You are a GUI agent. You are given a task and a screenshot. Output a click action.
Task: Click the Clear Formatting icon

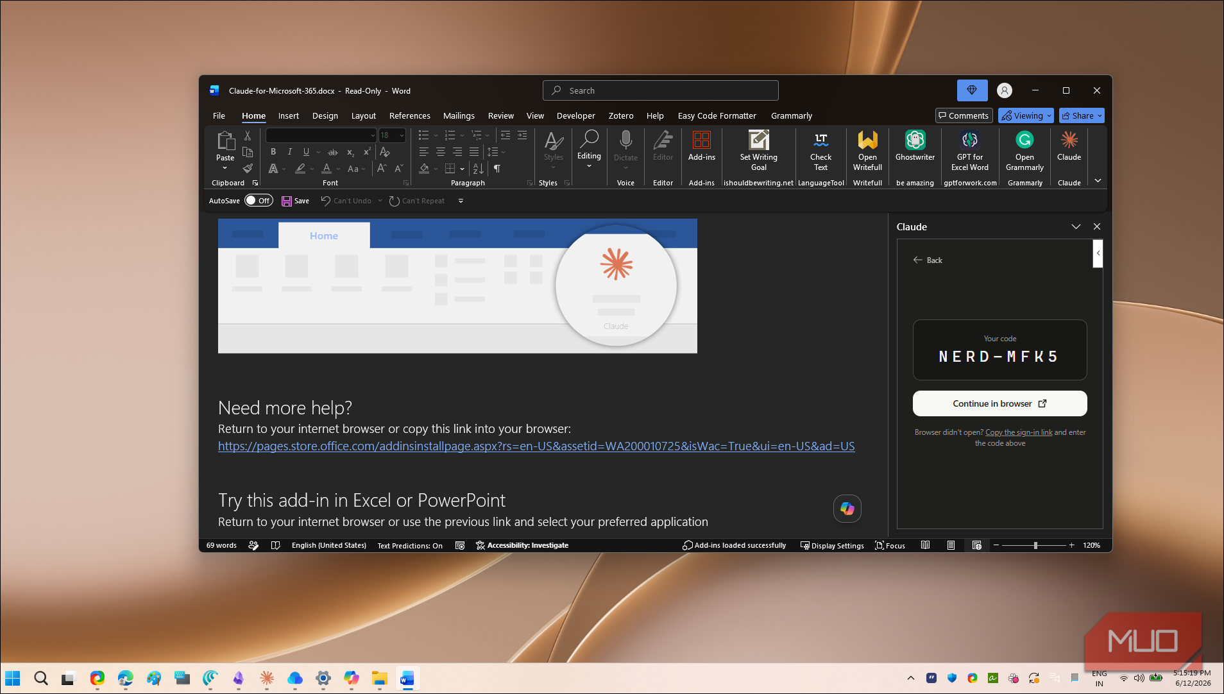point(385,152)
